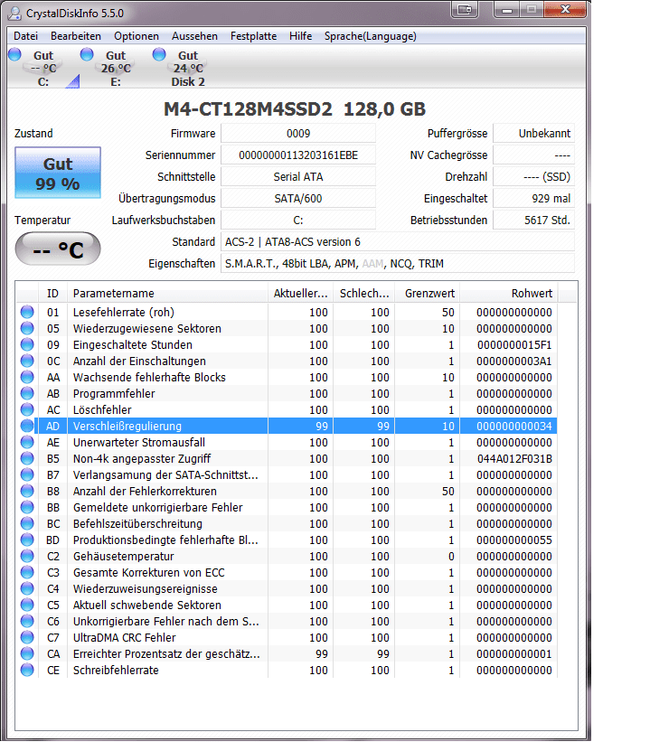Viewport: 650px width, 751px height.
Task: Click the status orb of Löschfehler row
Action: click(x=27, y=410)
